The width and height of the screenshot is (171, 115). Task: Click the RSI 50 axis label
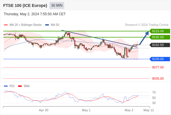[154, 98]
